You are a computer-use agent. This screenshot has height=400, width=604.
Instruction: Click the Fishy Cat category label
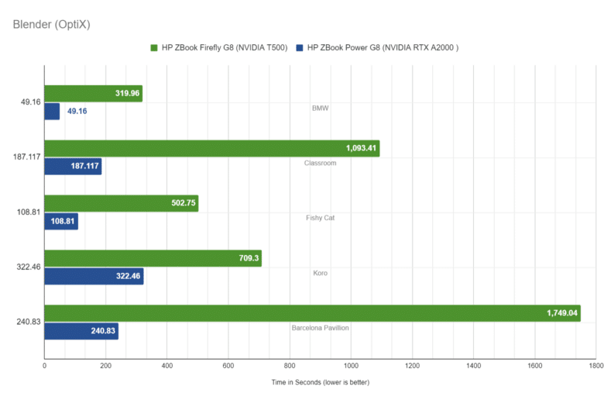(320, 218)
